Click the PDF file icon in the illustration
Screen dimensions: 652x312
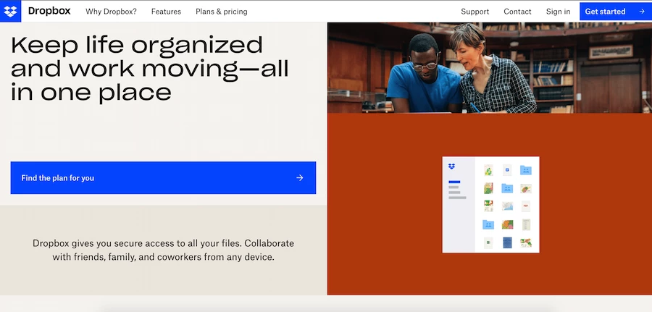coord(526,206)
